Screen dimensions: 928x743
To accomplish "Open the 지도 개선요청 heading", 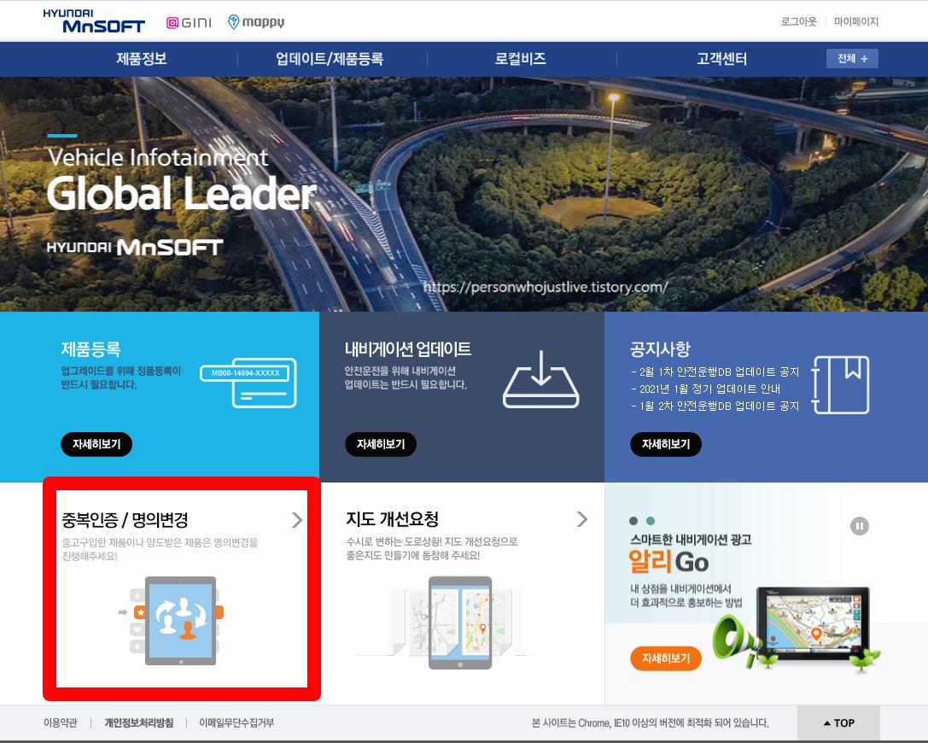I will (x=392, y=519).
